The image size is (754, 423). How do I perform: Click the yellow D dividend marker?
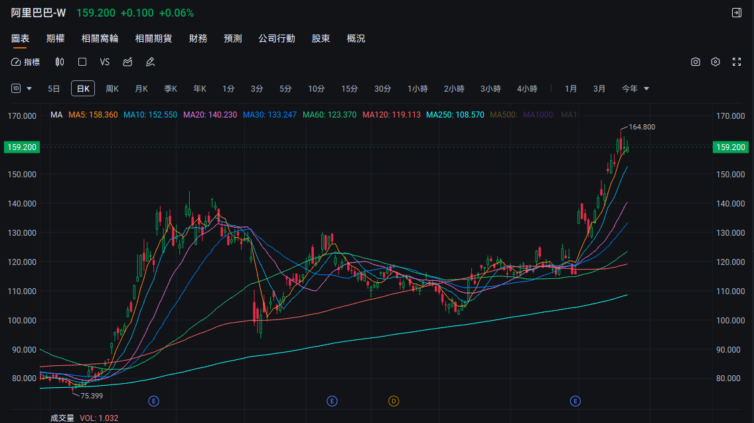pyautogui.click(x=394, y=401)
